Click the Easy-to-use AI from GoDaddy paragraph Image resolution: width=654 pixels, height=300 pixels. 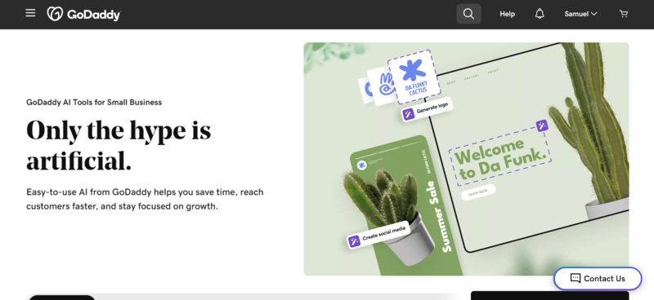click(x=145, y=199)
